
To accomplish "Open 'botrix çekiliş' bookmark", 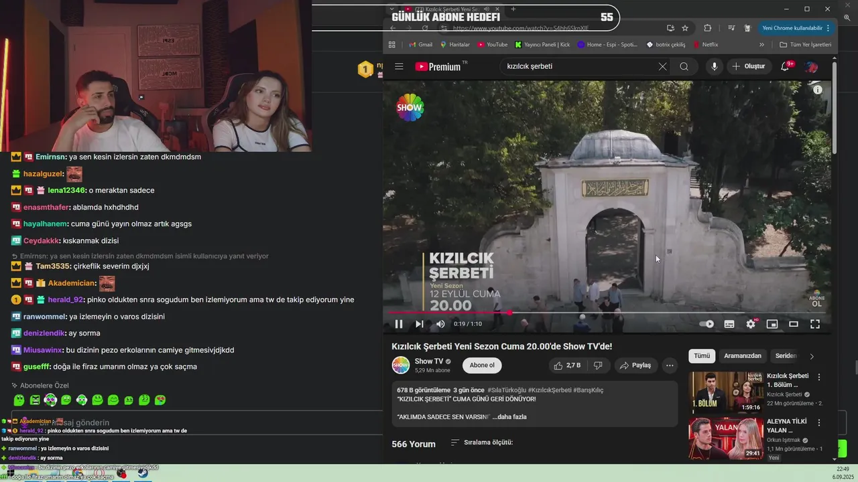I will [666, 45].
